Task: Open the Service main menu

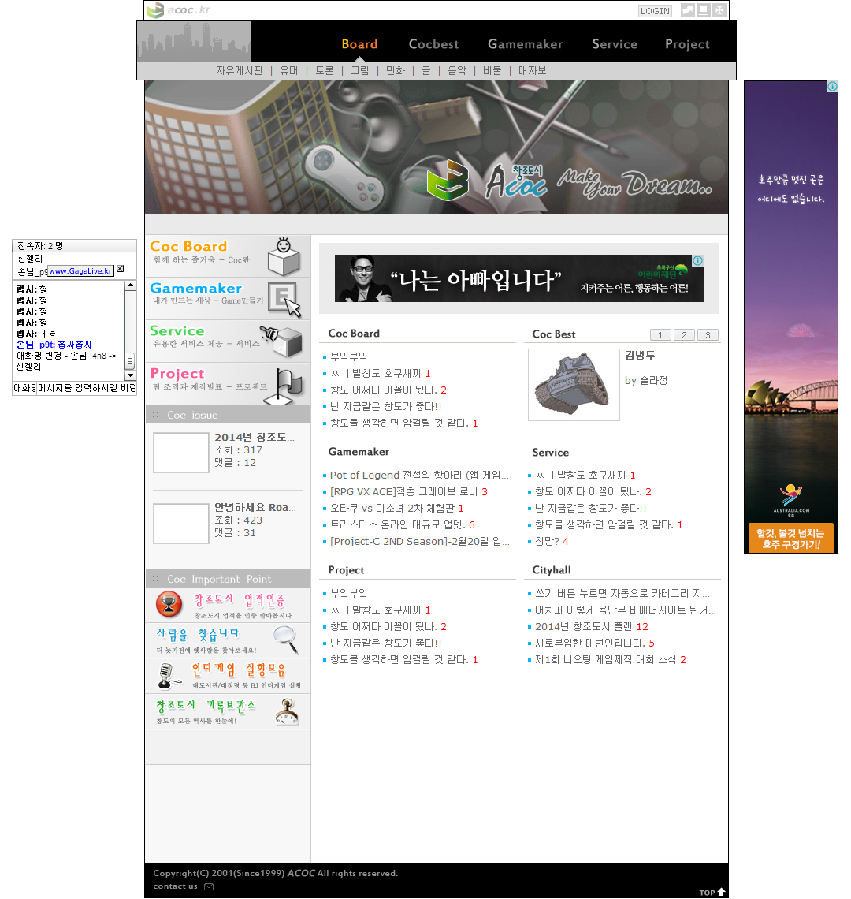Action: point(615,44)
